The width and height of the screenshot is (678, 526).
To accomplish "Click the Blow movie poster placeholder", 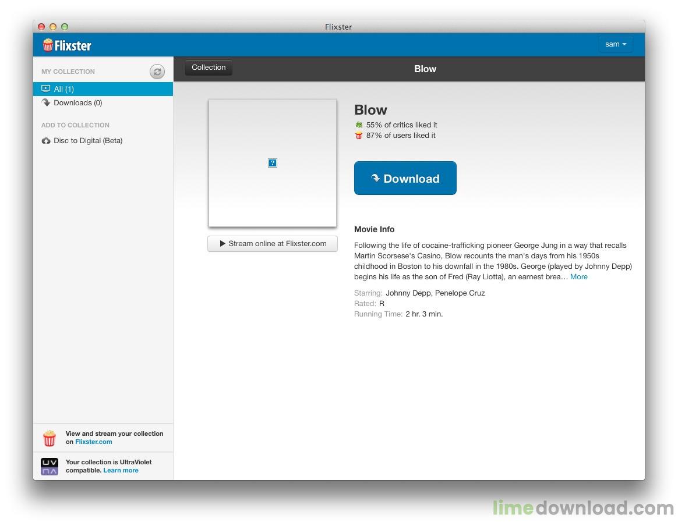I will (x=273, y=163).
